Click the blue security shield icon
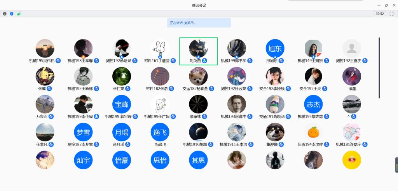 [12, 14]
